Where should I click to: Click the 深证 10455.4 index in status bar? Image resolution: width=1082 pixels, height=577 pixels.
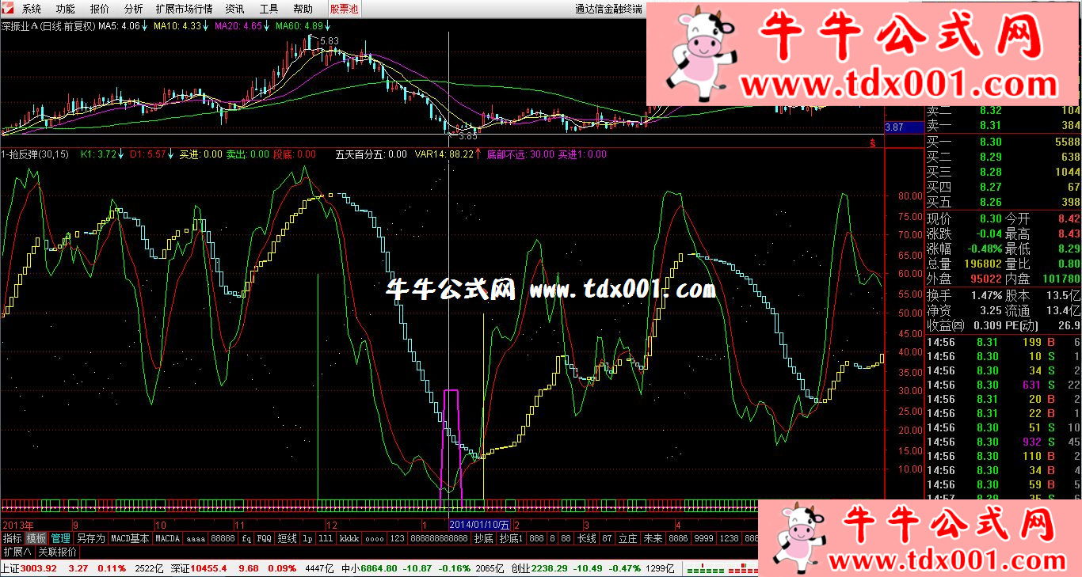(x=199, y=568)
